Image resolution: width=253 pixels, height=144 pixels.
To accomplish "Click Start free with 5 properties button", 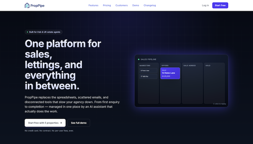I will (45, 123).
